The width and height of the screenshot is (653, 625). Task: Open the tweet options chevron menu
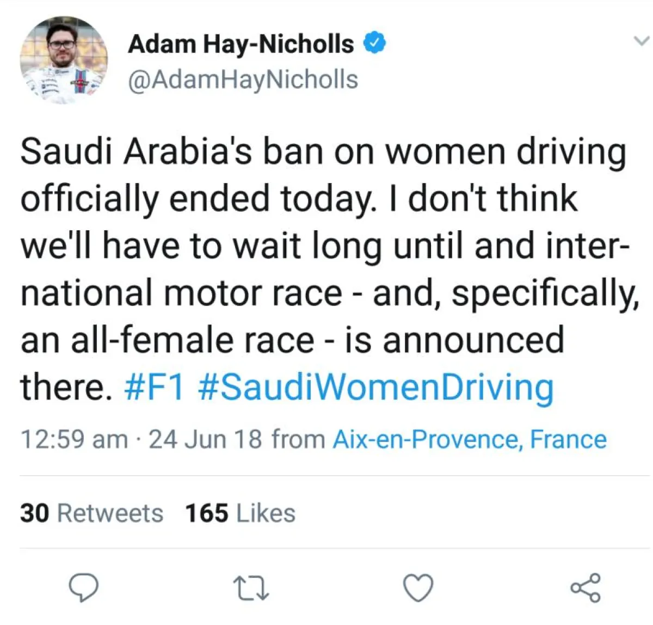642,41
